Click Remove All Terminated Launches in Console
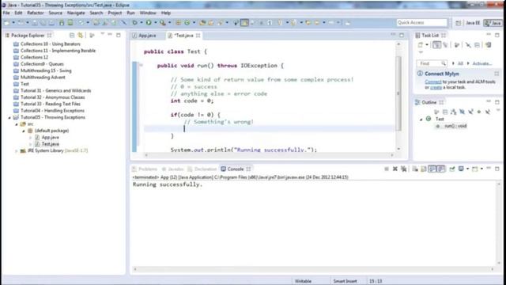 tap(403, 169)
